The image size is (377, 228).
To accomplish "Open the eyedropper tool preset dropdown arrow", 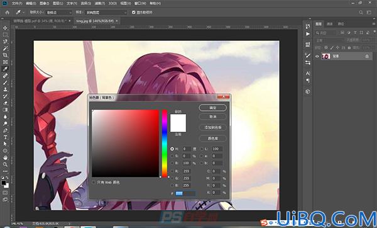I will (24, 13).
